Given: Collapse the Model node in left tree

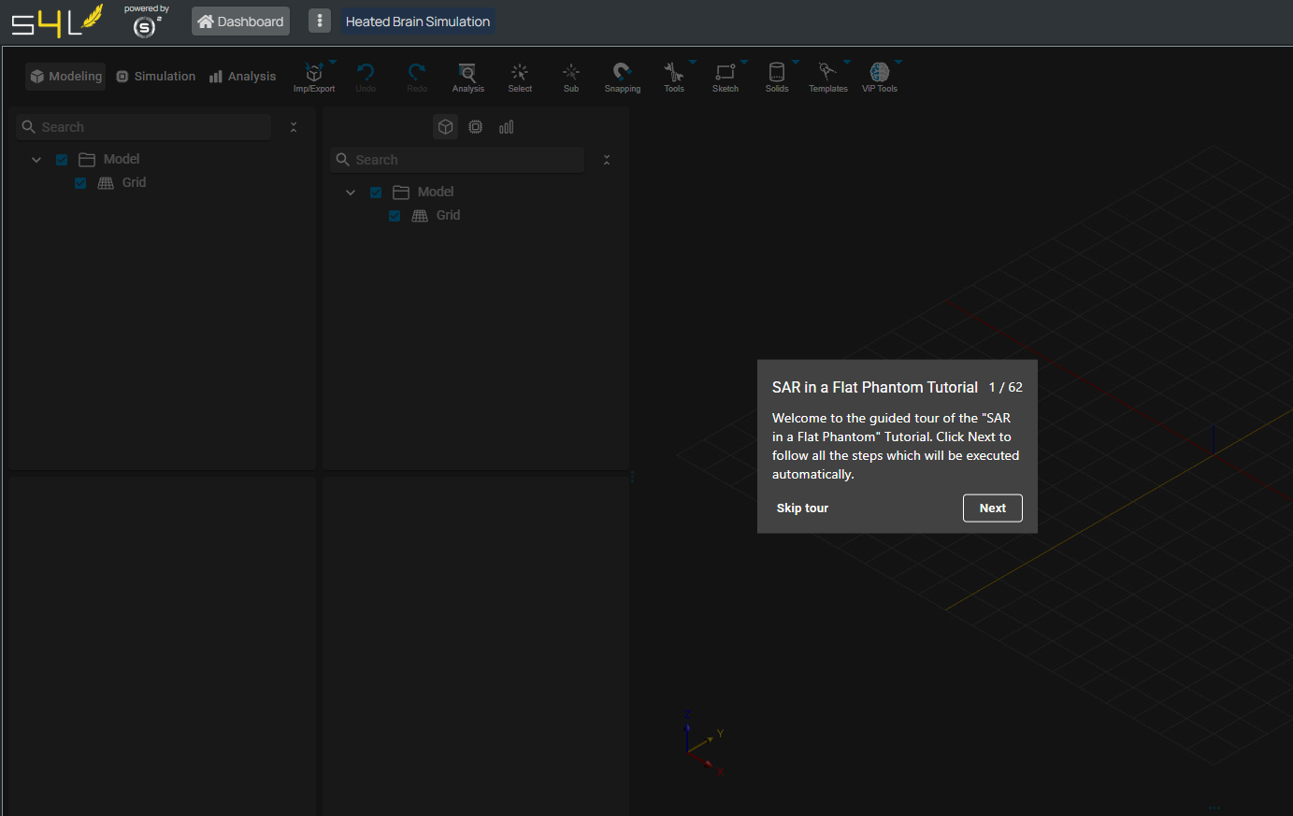Looking at the screenshot, I should click(x=36, y=160).
